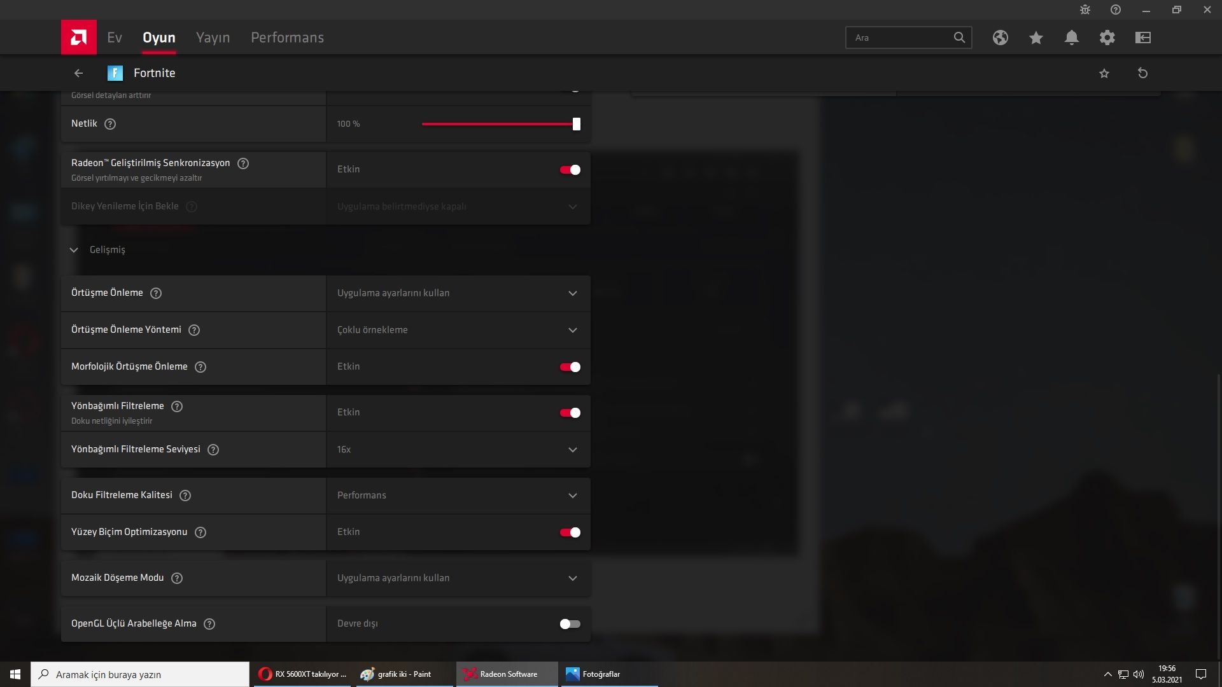Collapse the Gelişmiş section
Viewport: 1222px width, 687px height.
click(x=74, y=250)
